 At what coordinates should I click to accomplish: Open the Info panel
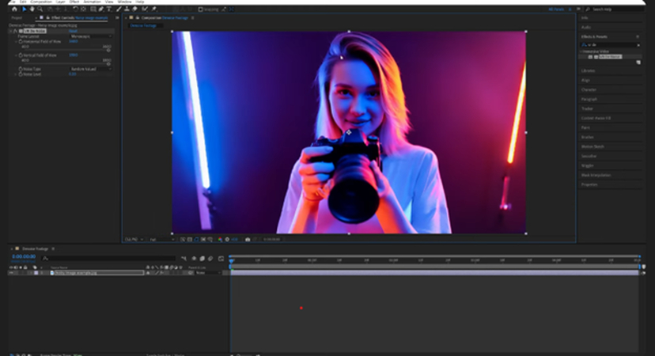pyautogui.click(x=585, y=18)
